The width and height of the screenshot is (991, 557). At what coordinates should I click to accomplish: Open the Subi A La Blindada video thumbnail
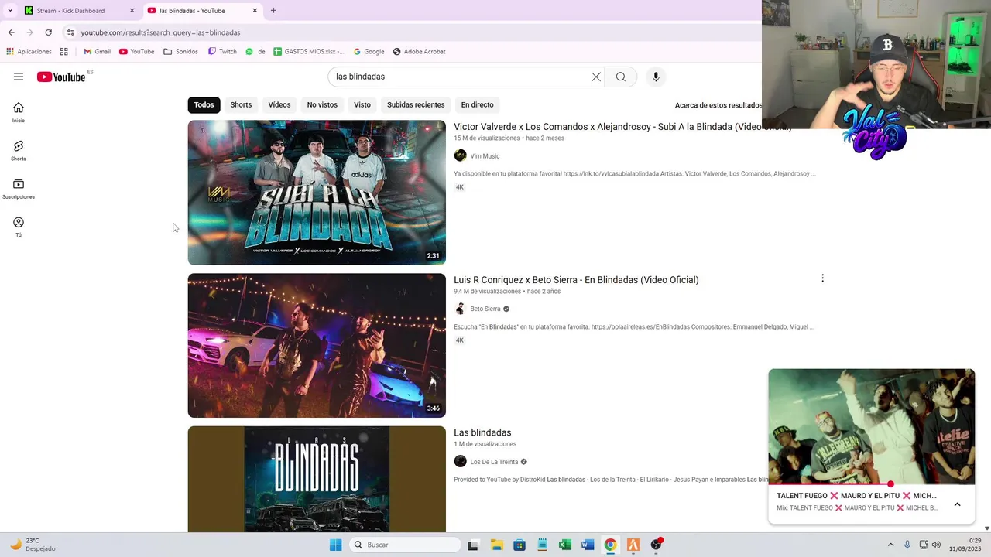tap(317, 193)
